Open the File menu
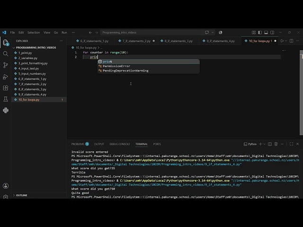Screen dimensions: 303x227 click(x=12, y=33)
